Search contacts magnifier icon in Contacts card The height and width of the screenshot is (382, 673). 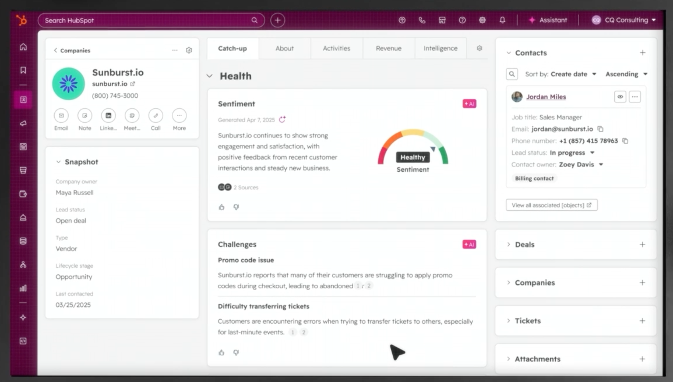point(512,74)
